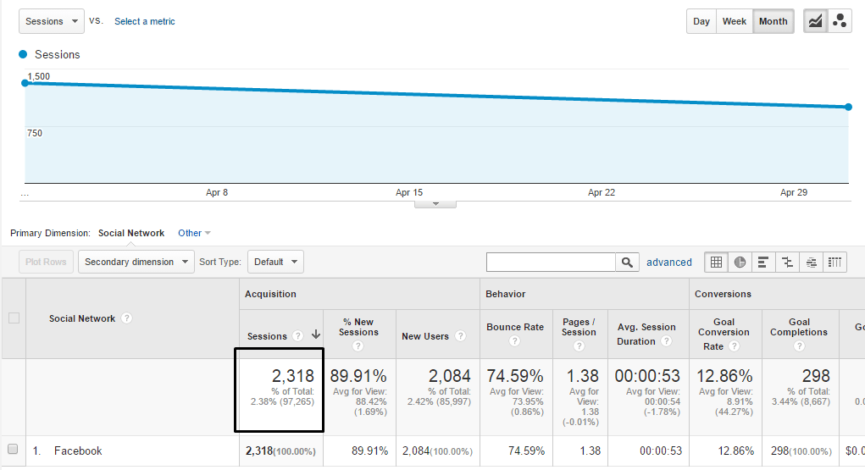Switch to line chart view
This screenshot has height=470, width=865.
(815, 21)
